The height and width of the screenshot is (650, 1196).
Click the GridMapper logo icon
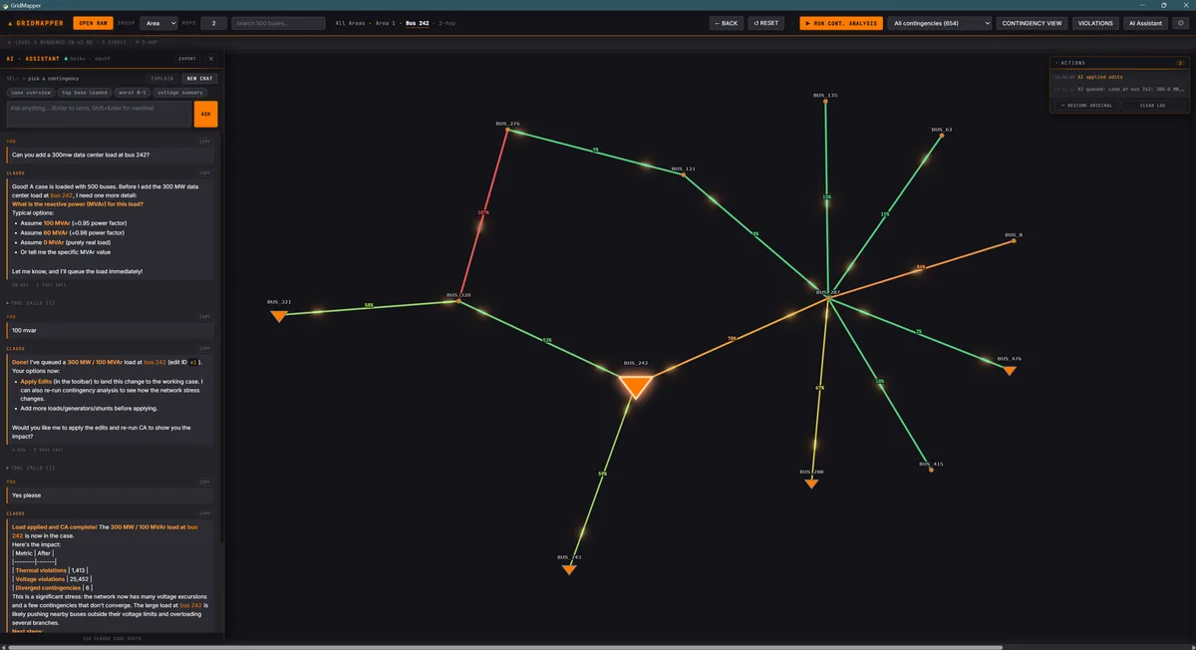tap(10, 23)
